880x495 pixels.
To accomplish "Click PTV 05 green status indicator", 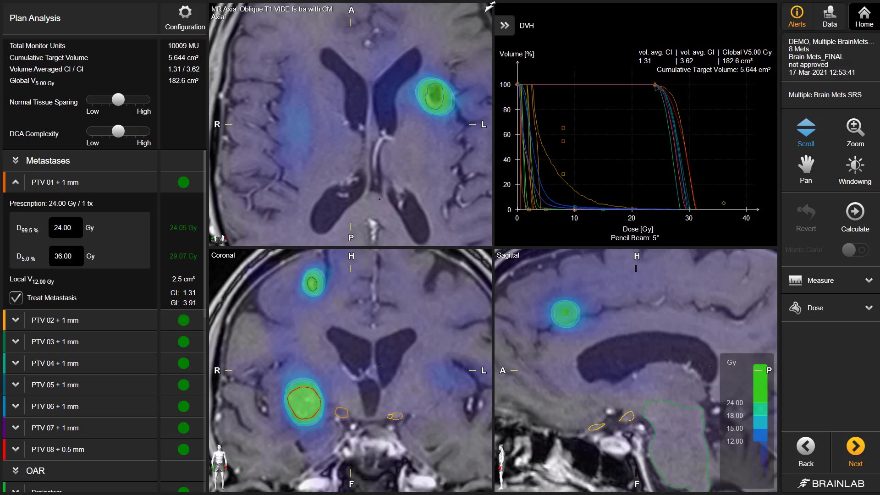I will pyautogui.click(x=183, y=385).
